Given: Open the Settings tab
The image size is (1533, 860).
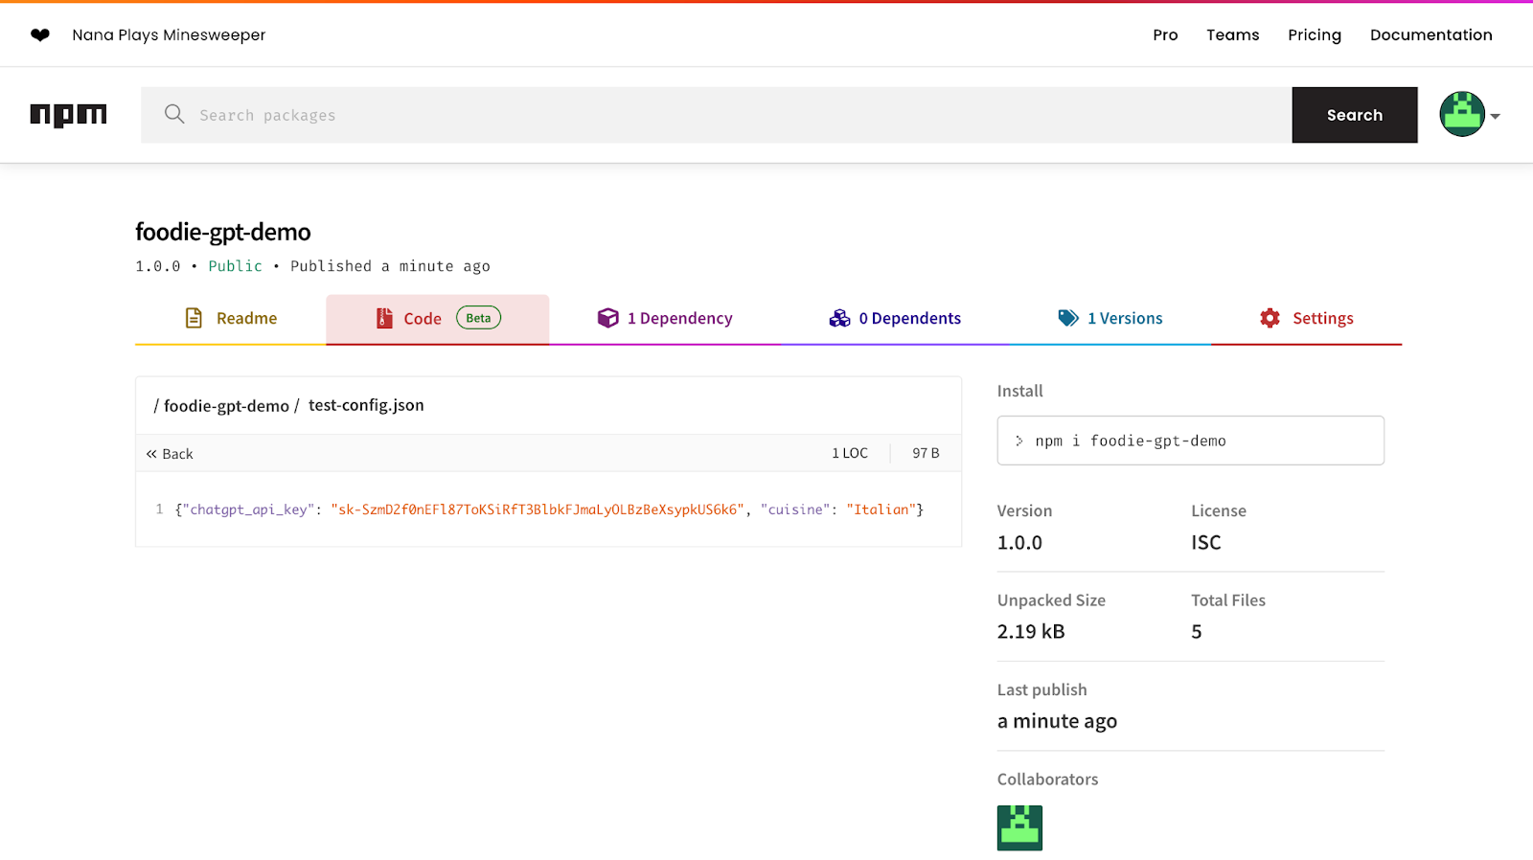Looking at the screenshot, I should pos(1307,319).
